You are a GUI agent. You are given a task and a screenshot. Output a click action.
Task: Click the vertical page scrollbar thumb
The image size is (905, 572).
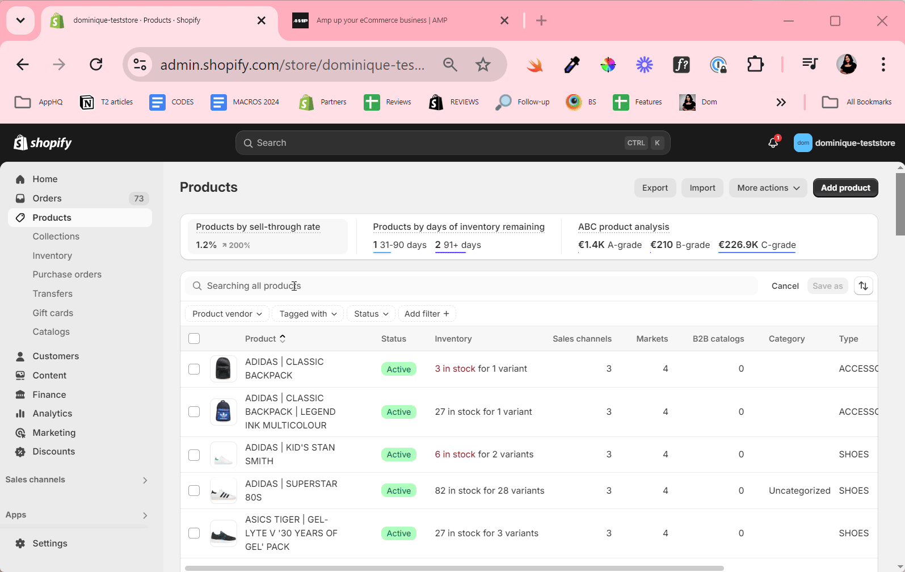click(900, 204)
